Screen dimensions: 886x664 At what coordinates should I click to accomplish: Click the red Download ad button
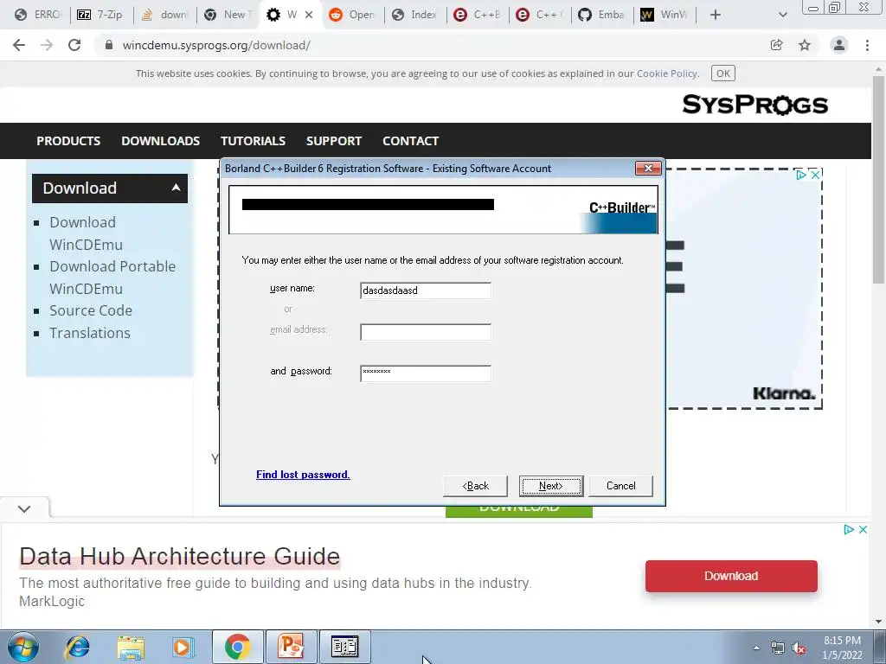click(x=731, y=576)
